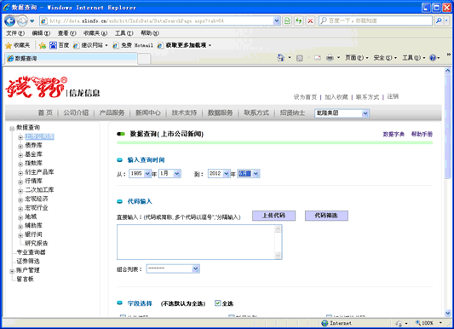Expand the 债券库 tree node
454x329 pixels.
(x=20, y=147)
